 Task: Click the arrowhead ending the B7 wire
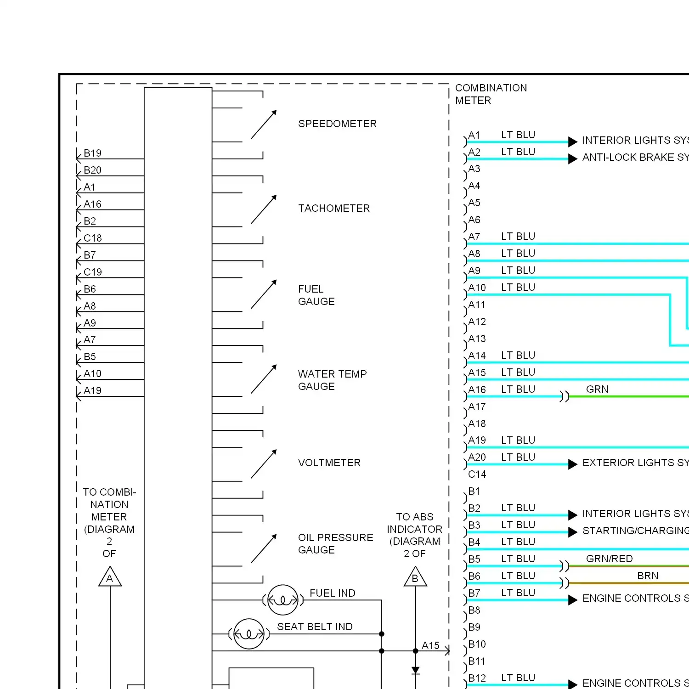pos(573,600)
